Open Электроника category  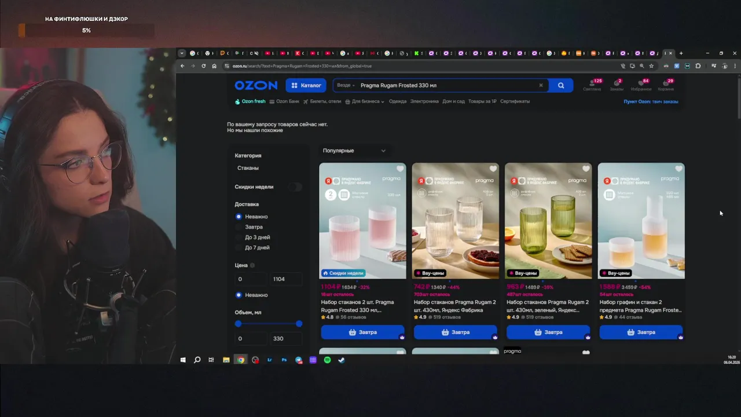click(424, 101)
